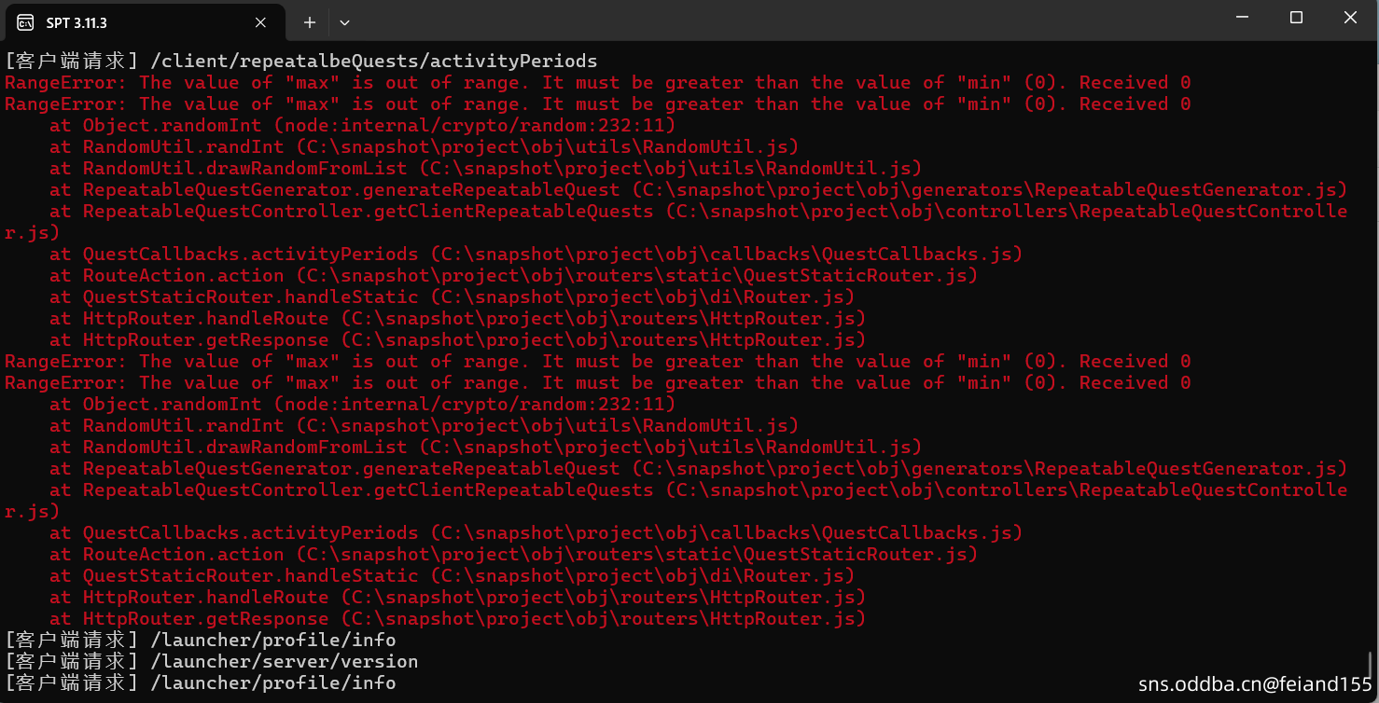The width and height of the screenshot is (1379, 703).
Task: Click the sns.oddba.cn@feiand155 watermark text
Action: pos(1255,685)
